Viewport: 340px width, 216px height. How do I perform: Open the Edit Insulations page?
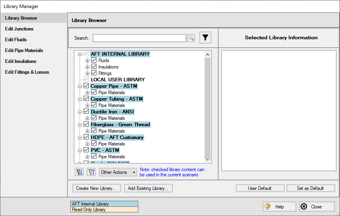20,61
